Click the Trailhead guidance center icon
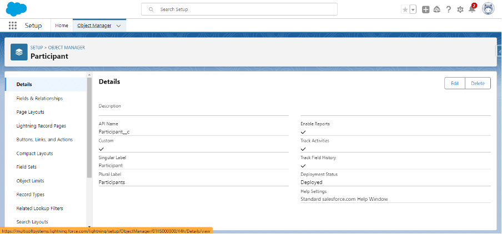This screenshot has width=502, height=234. (436, 9)
